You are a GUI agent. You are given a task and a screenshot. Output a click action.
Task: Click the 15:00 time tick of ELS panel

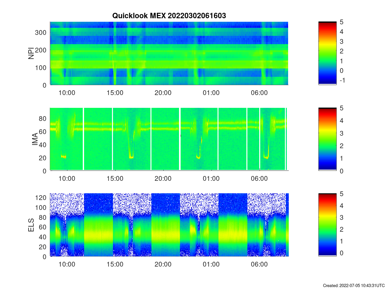tap(115, 264)
